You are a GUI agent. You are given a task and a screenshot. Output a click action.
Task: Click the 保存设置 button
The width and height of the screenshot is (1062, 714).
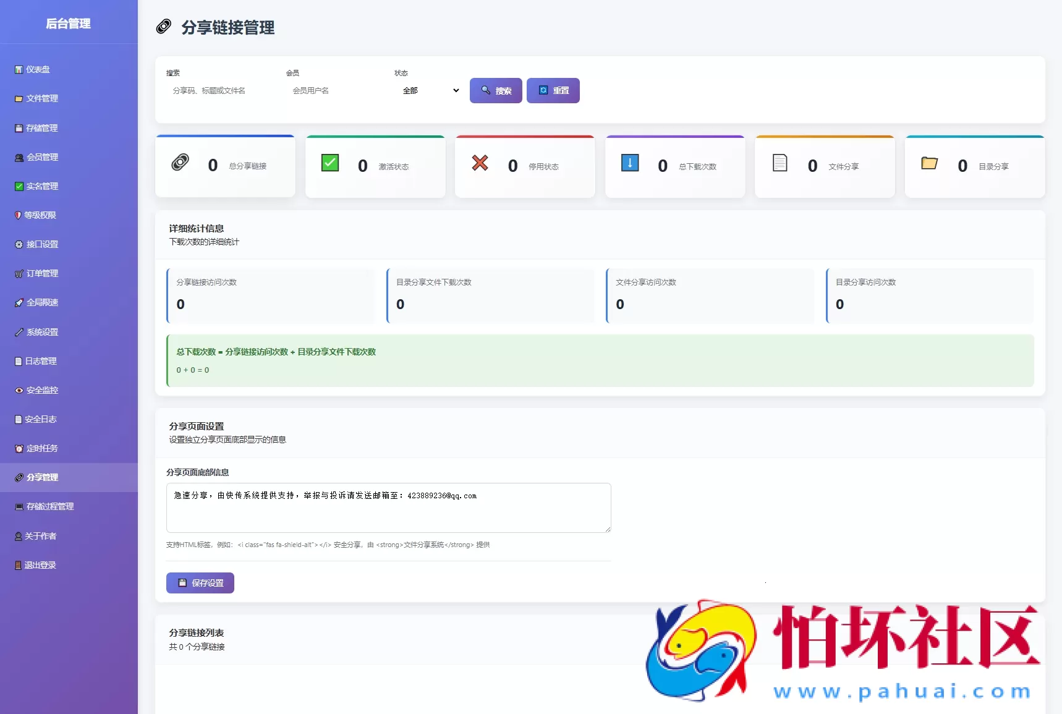[200, 582]
